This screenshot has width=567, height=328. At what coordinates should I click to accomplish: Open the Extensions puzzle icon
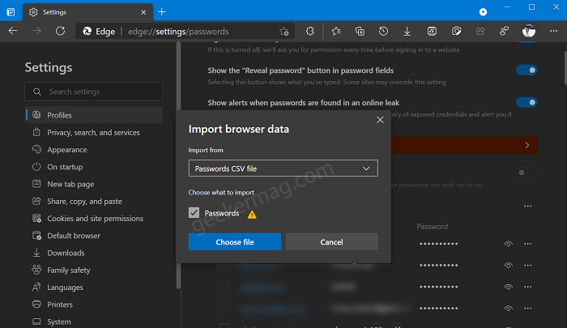click(x=310, y=32)
